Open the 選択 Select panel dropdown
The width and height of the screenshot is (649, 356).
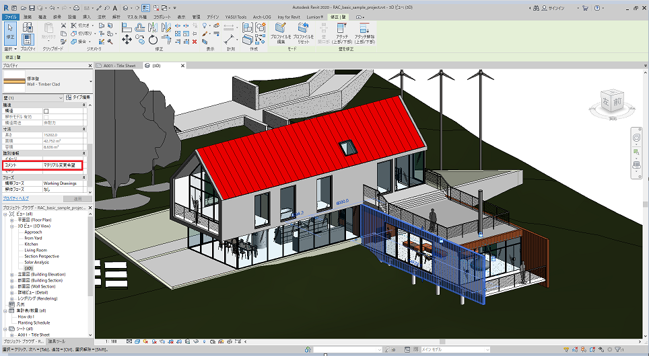(x=10, y=49)
